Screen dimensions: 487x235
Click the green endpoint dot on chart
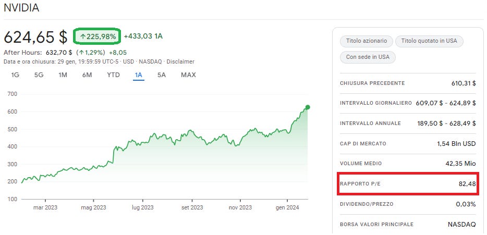point(308,107)
